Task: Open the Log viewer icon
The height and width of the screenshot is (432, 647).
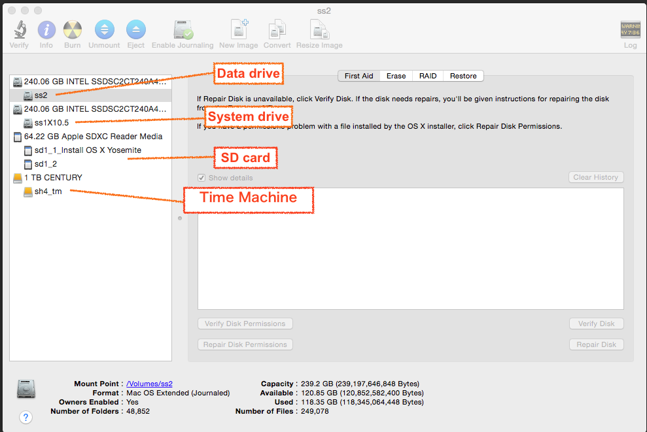Action: pos(630,30)
